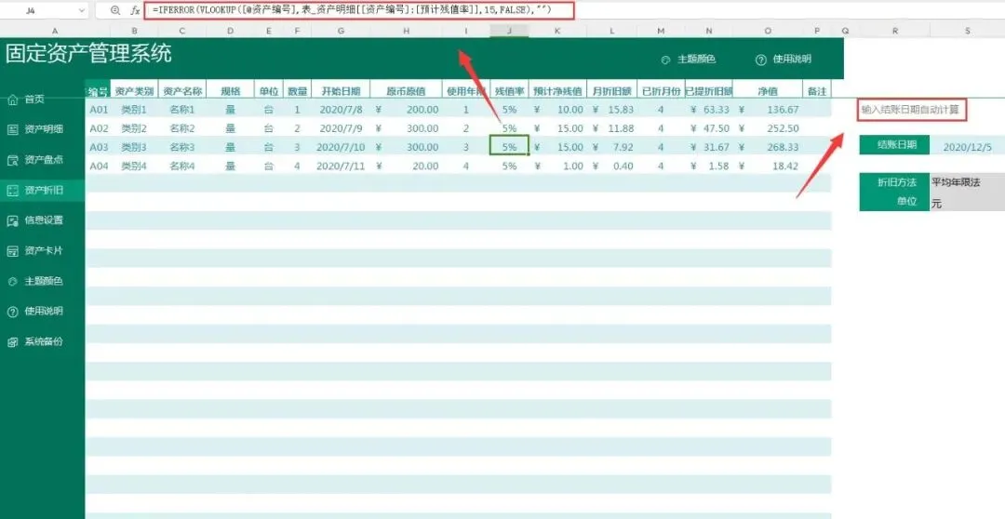
Task: Open 信息设置 sidebar icon
Action: pyautogui.click(x=12, y=220)
